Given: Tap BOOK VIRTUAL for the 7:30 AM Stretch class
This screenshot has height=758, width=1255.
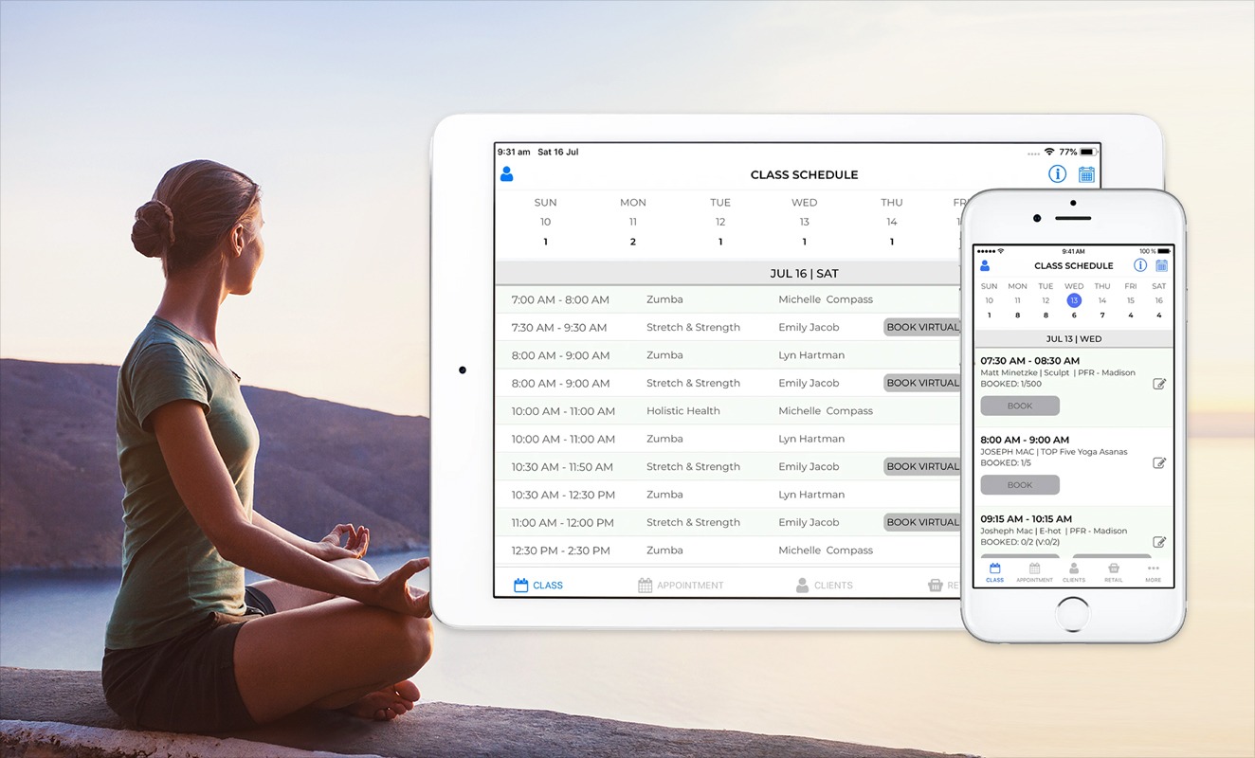Looking at the screenshot, I should tap(922, 327).
